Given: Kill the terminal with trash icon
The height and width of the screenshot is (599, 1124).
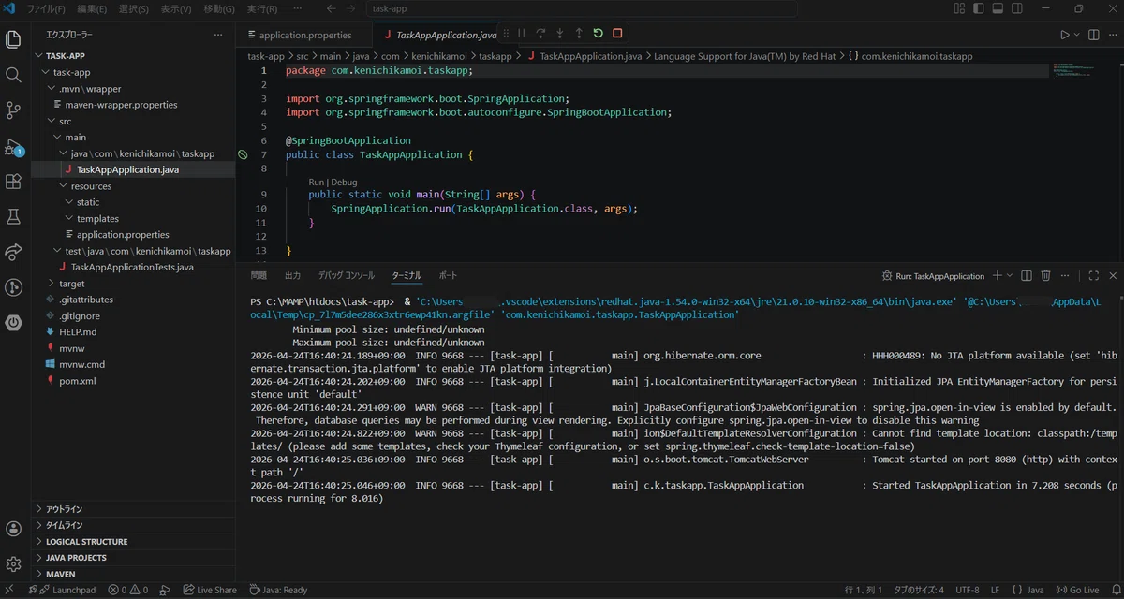Looking at the screenshot, I should (x=1046, y=275).
